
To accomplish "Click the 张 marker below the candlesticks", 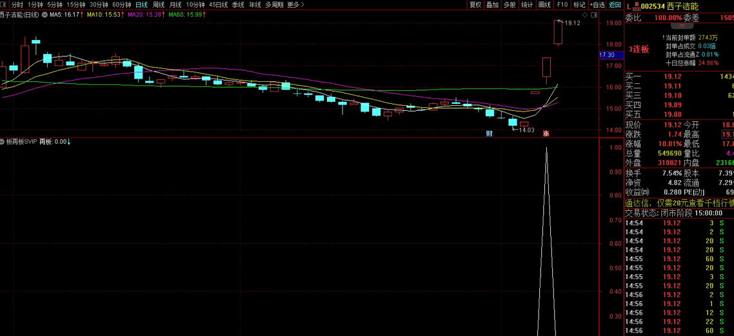I will pyautogui.click(x=546, y=133).
